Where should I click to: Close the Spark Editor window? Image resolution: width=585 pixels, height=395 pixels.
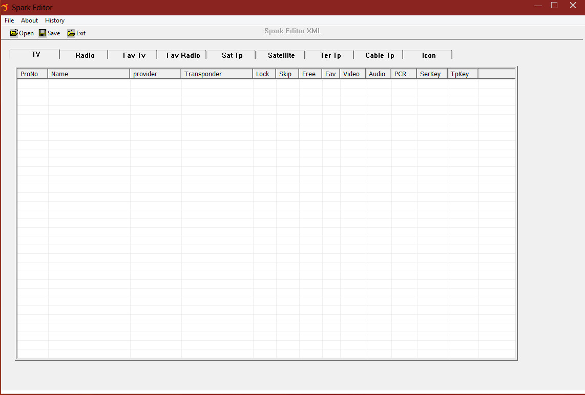(x=573, y=6)
